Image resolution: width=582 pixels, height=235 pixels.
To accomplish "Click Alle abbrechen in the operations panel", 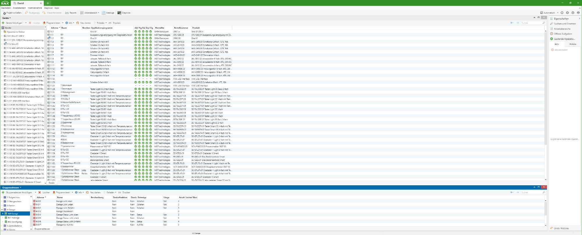I will [x=559, y=50].
